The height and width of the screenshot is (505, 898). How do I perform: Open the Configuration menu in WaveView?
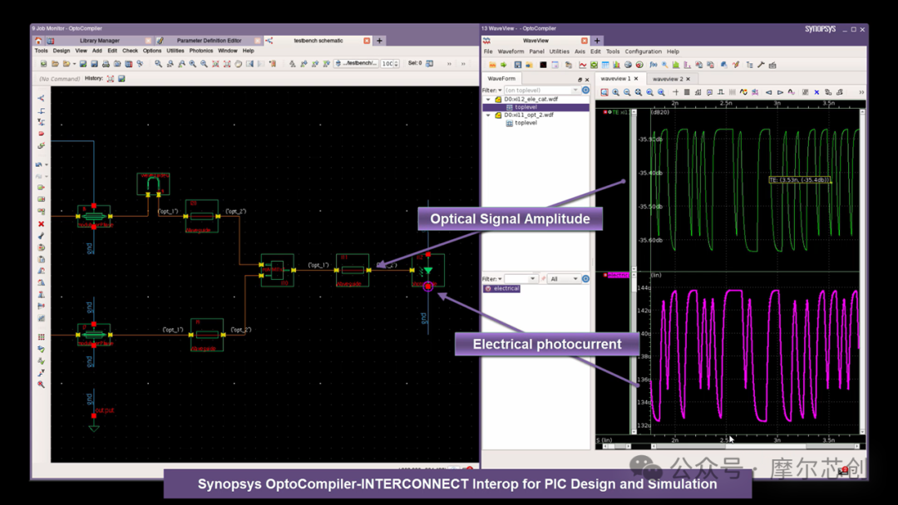(643, 51)
